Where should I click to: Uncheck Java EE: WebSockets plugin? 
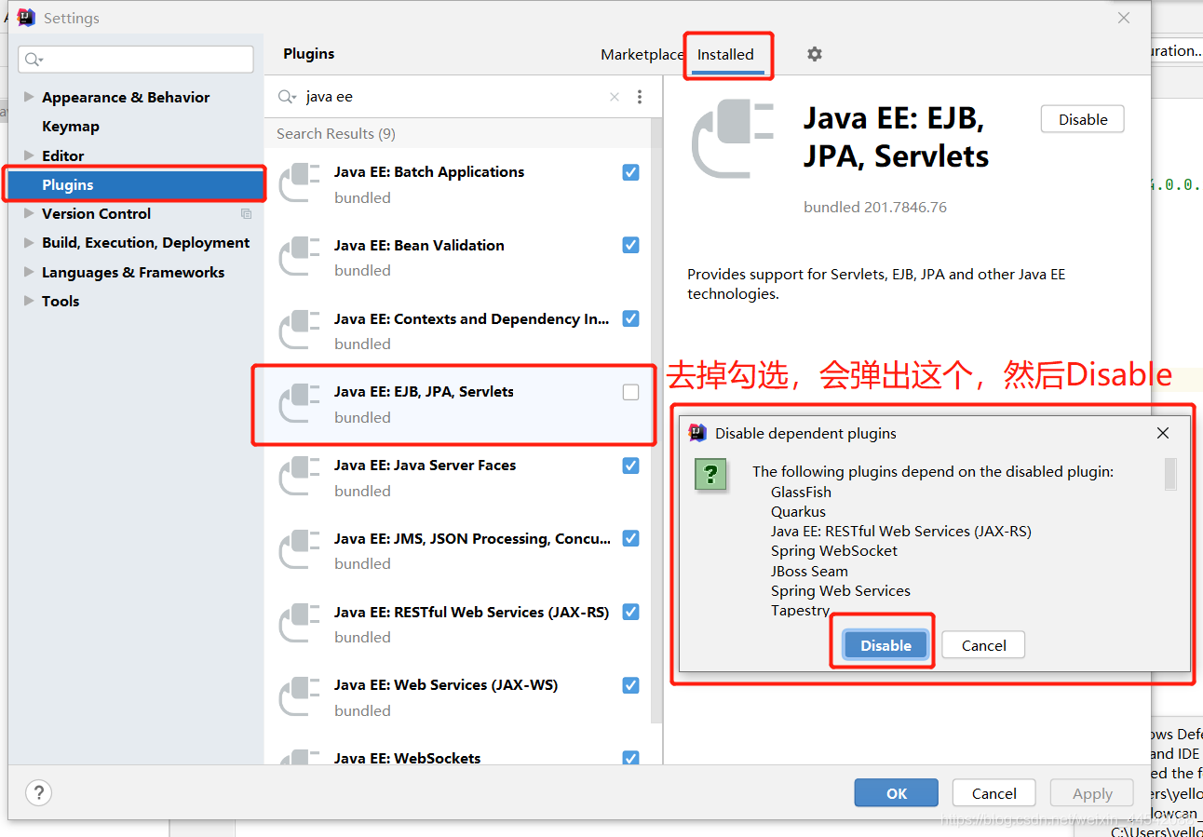(x=631, y=758)
